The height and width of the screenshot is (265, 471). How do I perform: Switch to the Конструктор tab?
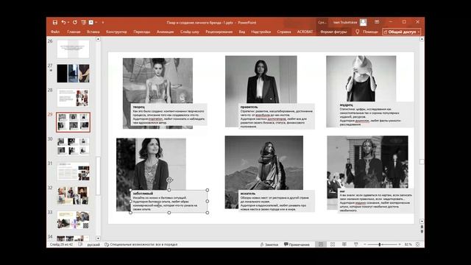116,32
